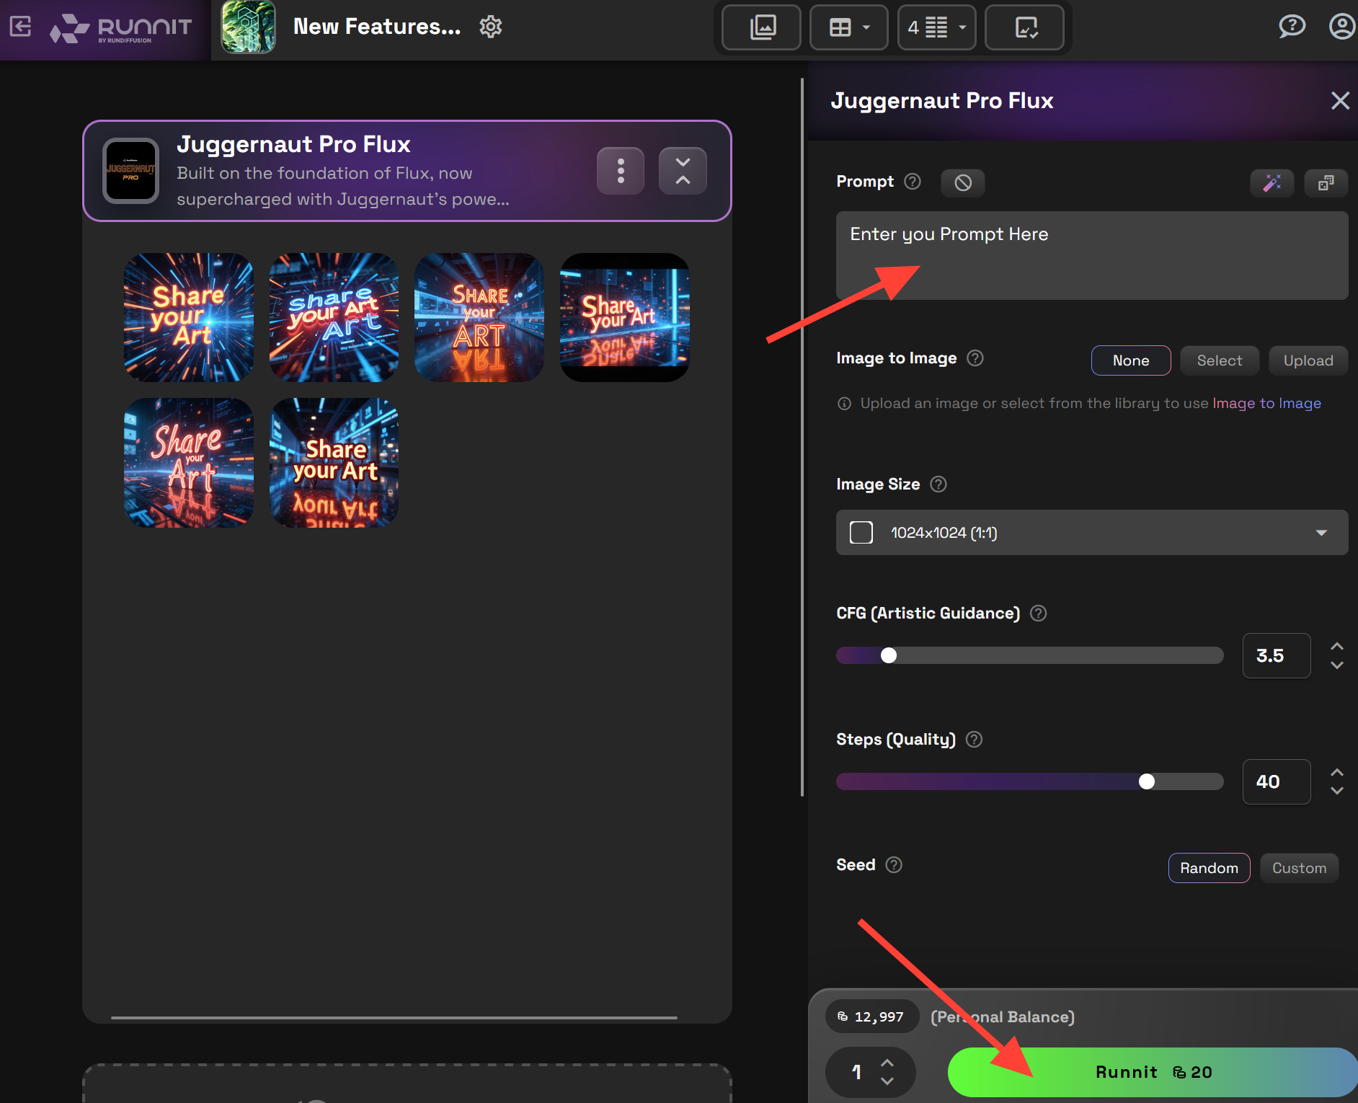This screenshot has height=1103, width=1358.
Task: Set Seed to Custom
Action: click(x=1299, y=868)
